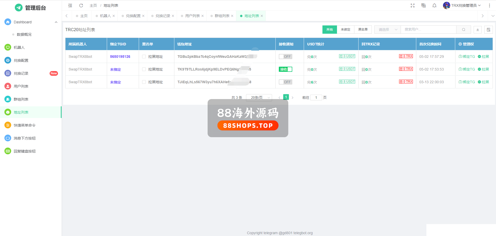
Task: Toggle the receive notification switch in first row
Action: (285, 57)
